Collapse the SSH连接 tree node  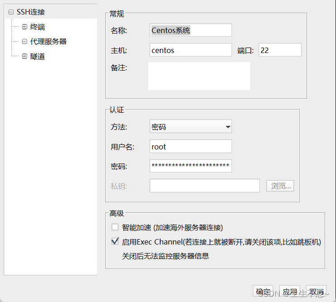click(11, 12)
